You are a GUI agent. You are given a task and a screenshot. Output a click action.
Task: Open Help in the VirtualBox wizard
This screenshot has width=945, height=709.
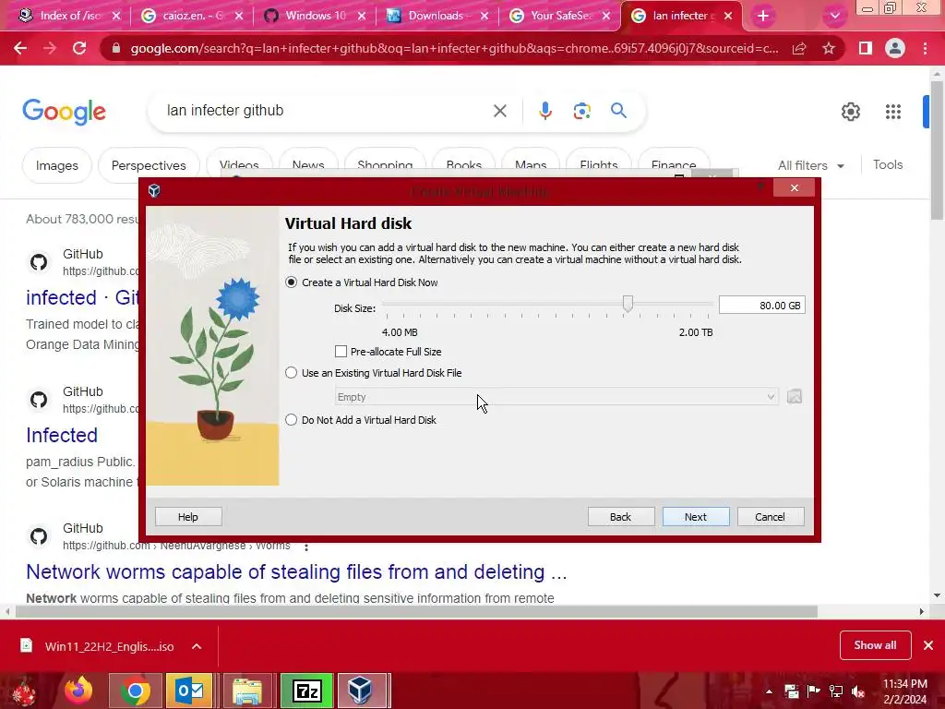188,517
